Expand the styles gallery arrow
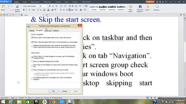This screenshot has height=104, width=186. pyautogui.click(x=126, y=10)
